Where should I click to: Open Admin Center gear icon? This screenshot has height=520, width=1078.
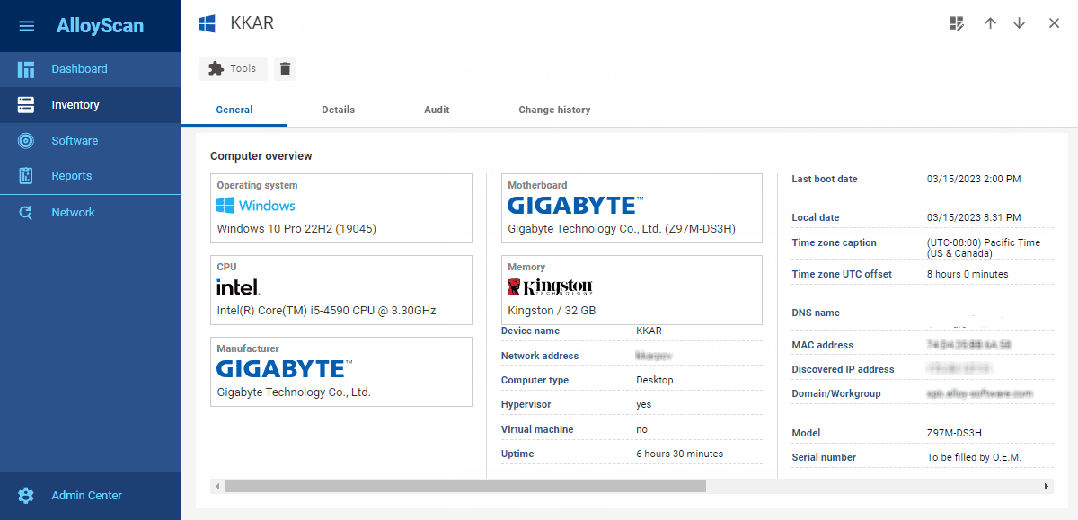[x=26, y=496]
